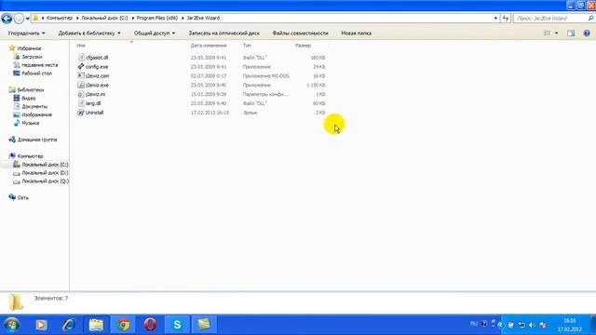Sort by the Размер column header
This screenshot has width=596, height=335.
coord(303,46)
